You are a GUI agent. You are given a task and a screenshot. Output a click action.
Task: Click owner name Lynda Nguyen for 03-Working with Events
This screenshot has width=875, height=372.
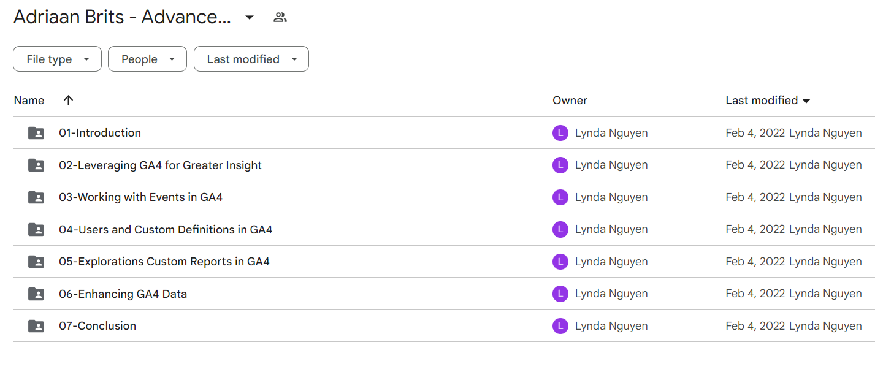(x=611, y=197)
